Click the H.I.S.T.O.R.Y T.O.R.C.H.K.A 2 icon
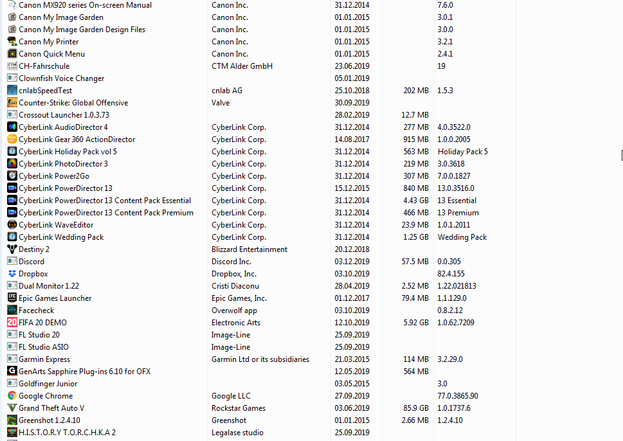The width and height of the screenshot is (623, 441). [12, 432]
